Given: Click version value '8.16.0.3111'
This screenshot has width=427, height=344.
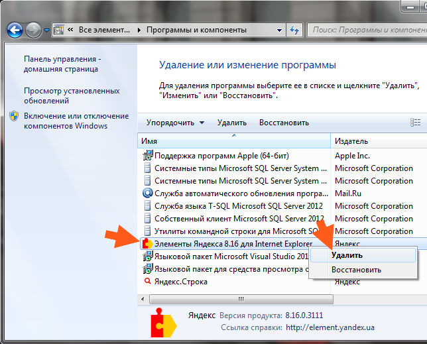Looking at the screenshot, I should (304, 315).
